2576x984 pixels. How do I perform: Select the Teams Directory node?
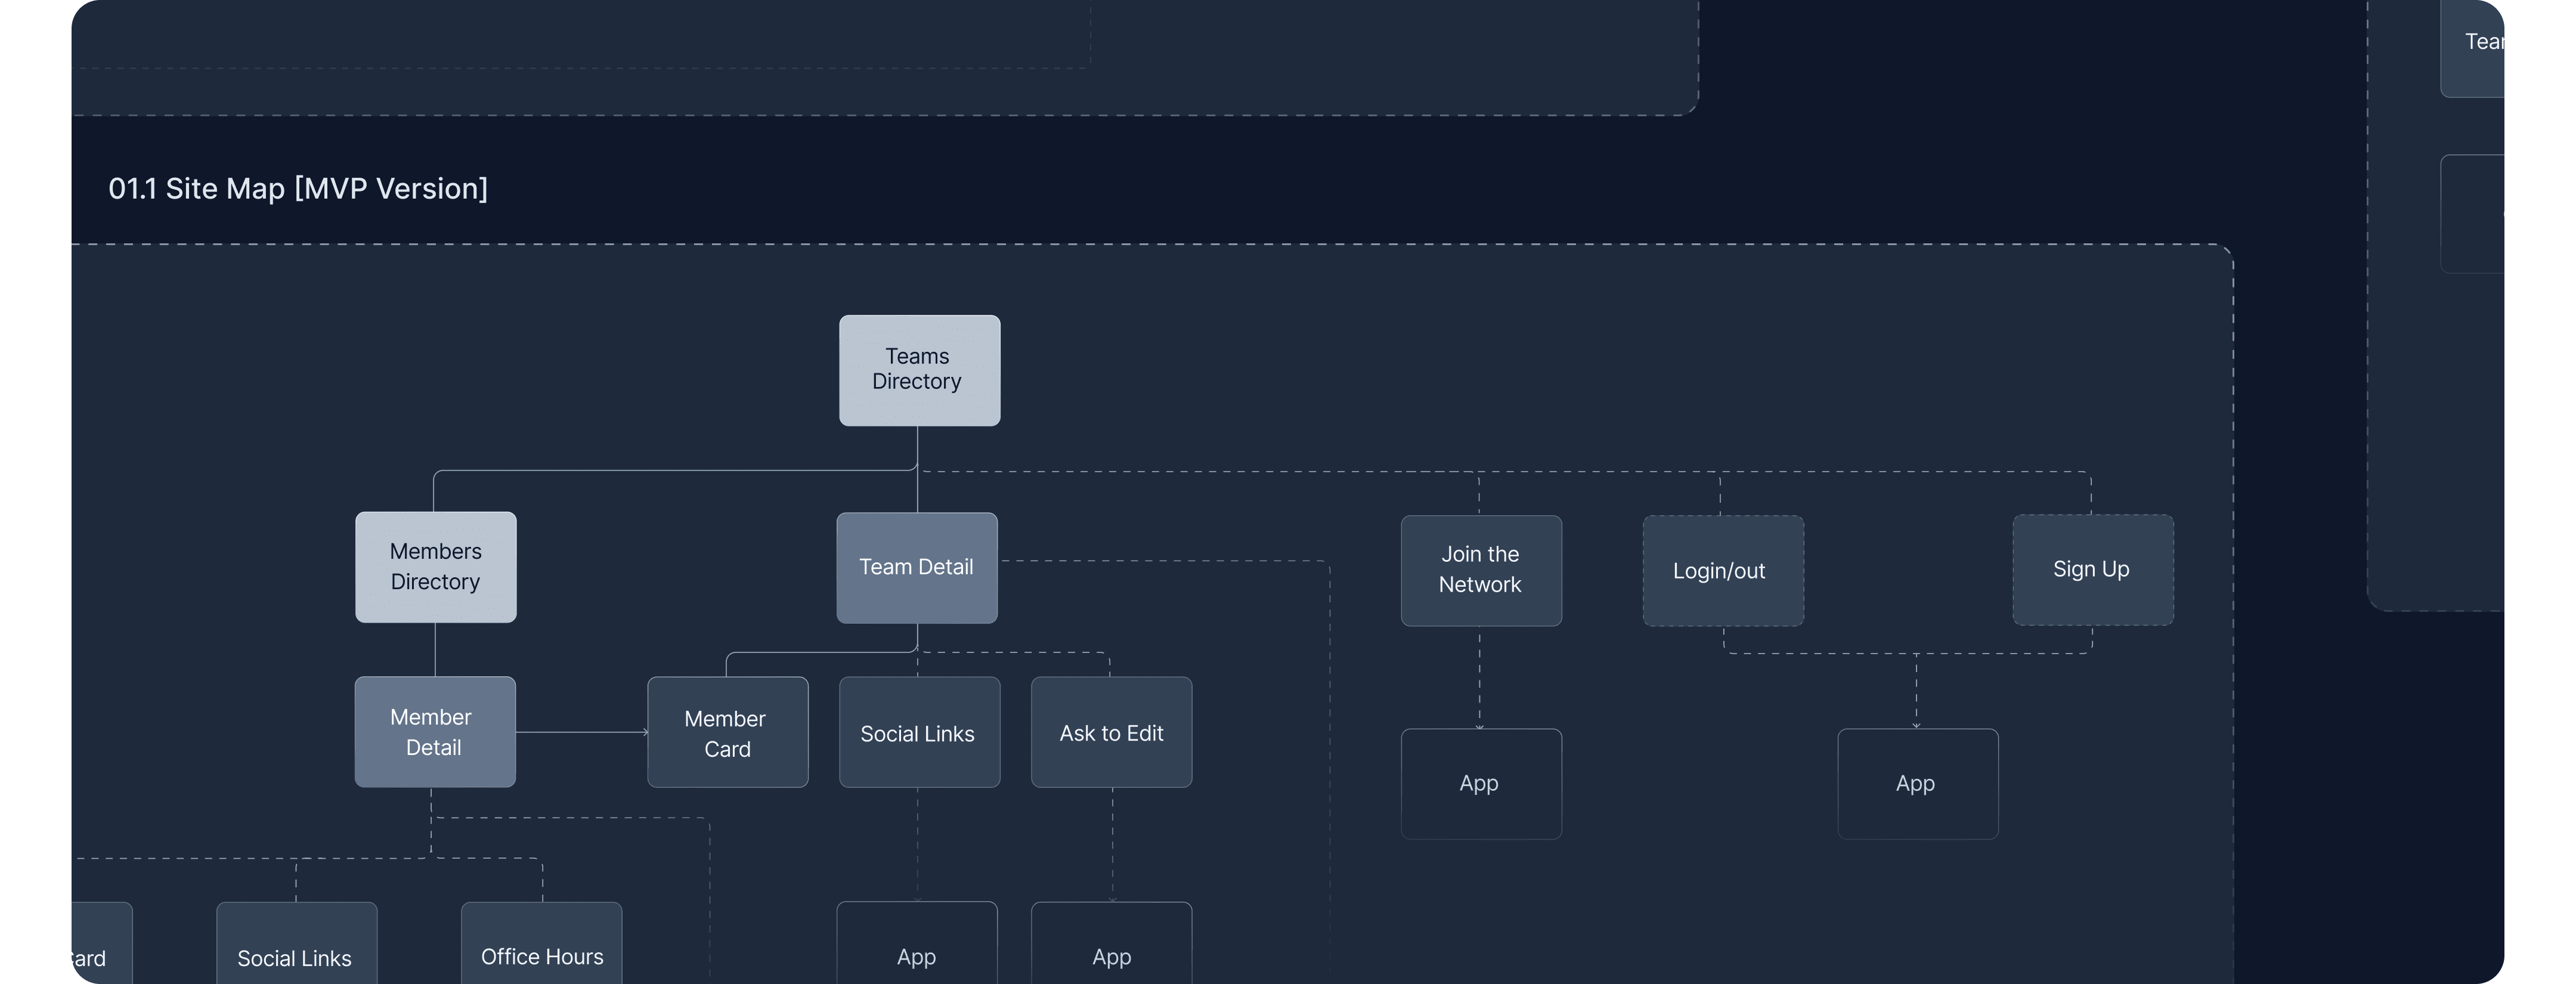click(919, 370)
